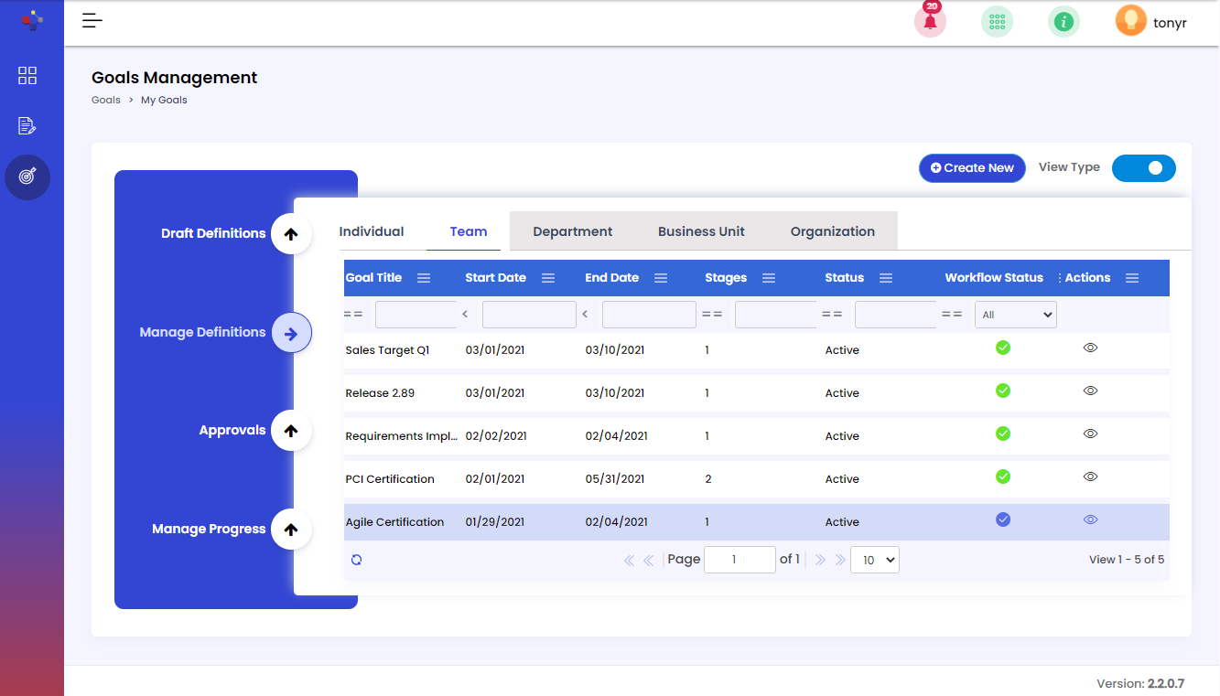Switch to the Individual tab

pyautogui.click(x=372, y=231)
